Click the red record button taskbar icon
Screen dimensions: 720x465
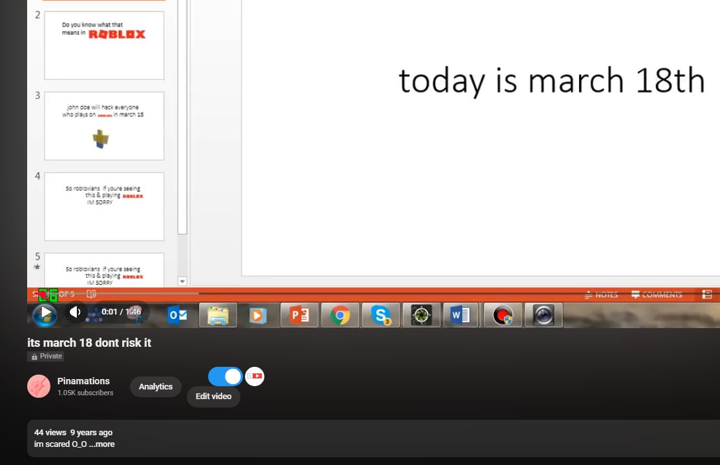pyautogui.click(x=502, y=315)
